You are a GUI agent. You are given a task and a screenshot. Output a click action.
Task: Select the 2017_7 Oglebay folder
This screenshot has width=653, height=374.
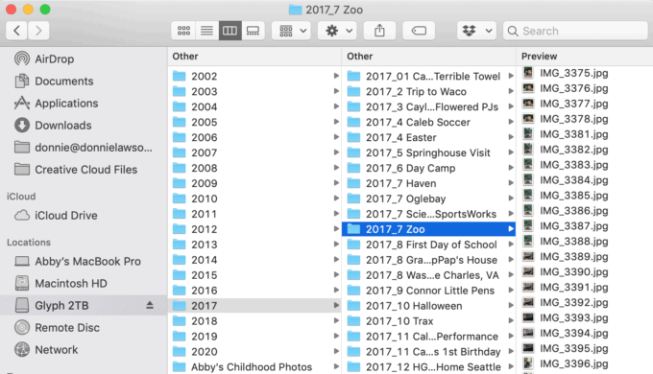coord(428,199)
